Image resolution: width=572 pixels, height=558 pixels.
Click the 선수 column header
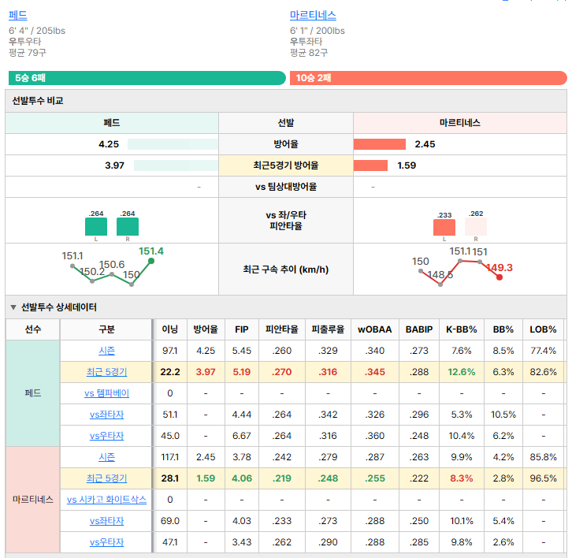[33, 329]
